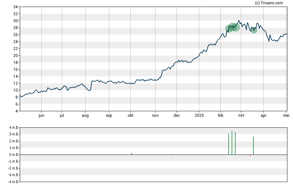
Task: Click the '4' price axis label
Action: tap(16, 111)
